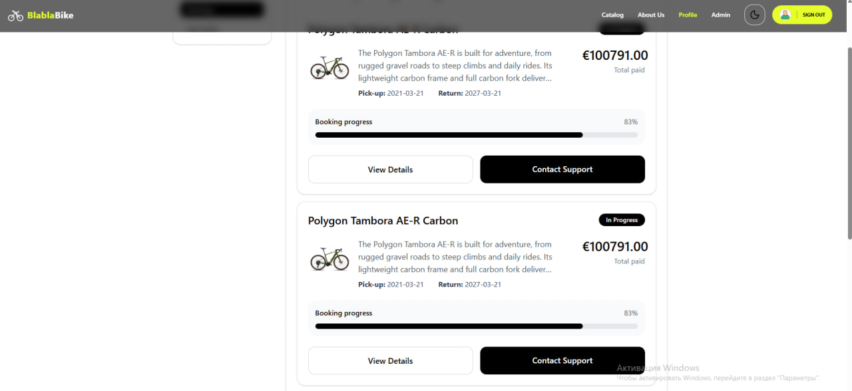
Task: Click the user avatar icon on Sign Out button
Action: 785,15
